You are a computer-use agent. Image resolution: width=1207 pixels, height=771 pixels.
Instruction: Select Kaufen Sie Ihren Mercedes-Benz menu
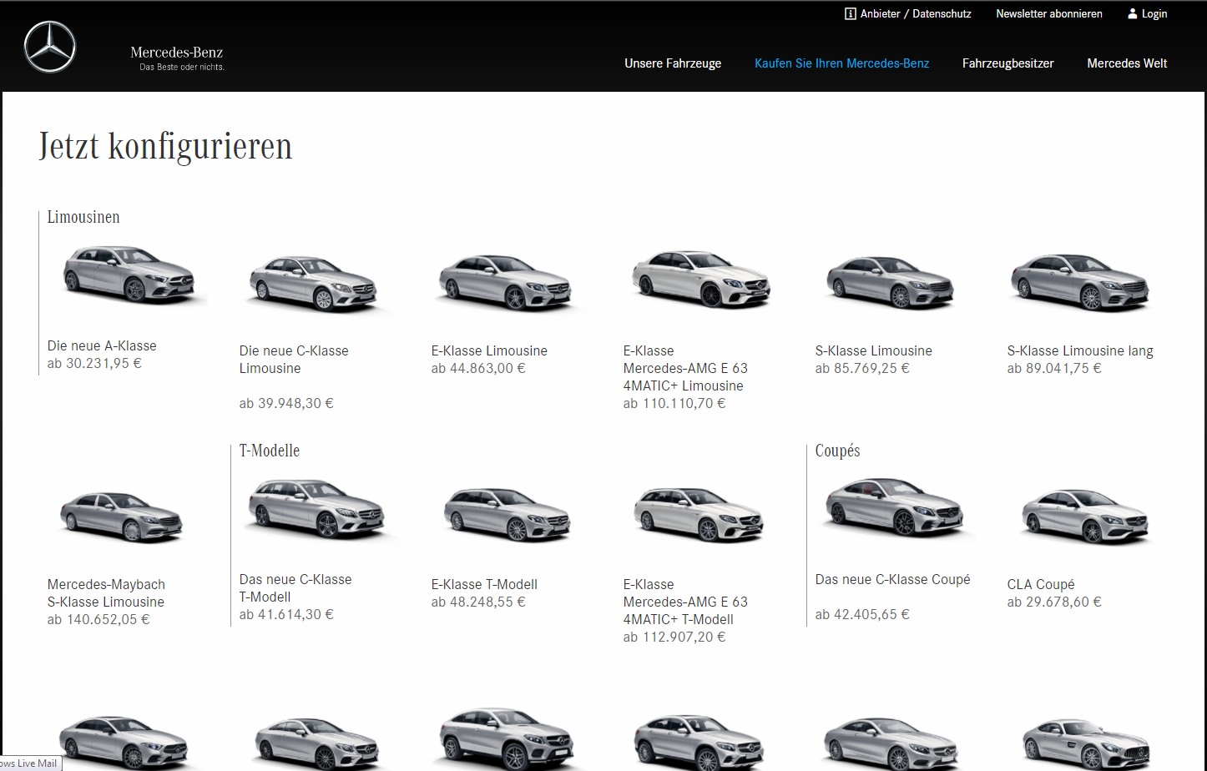(841, 63)
